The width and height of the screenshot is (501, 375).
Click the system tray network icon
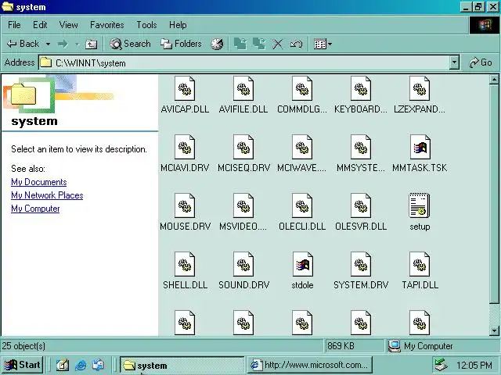pyautogui.click(x=442, y=365)
